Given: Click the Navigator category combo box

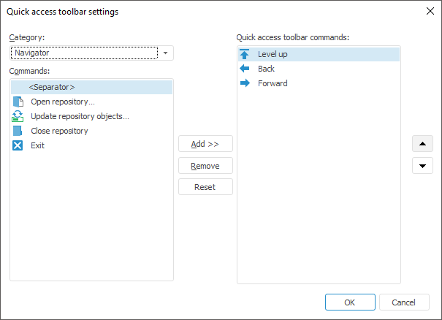Looking at the screenshot, I should coord(85,53).
